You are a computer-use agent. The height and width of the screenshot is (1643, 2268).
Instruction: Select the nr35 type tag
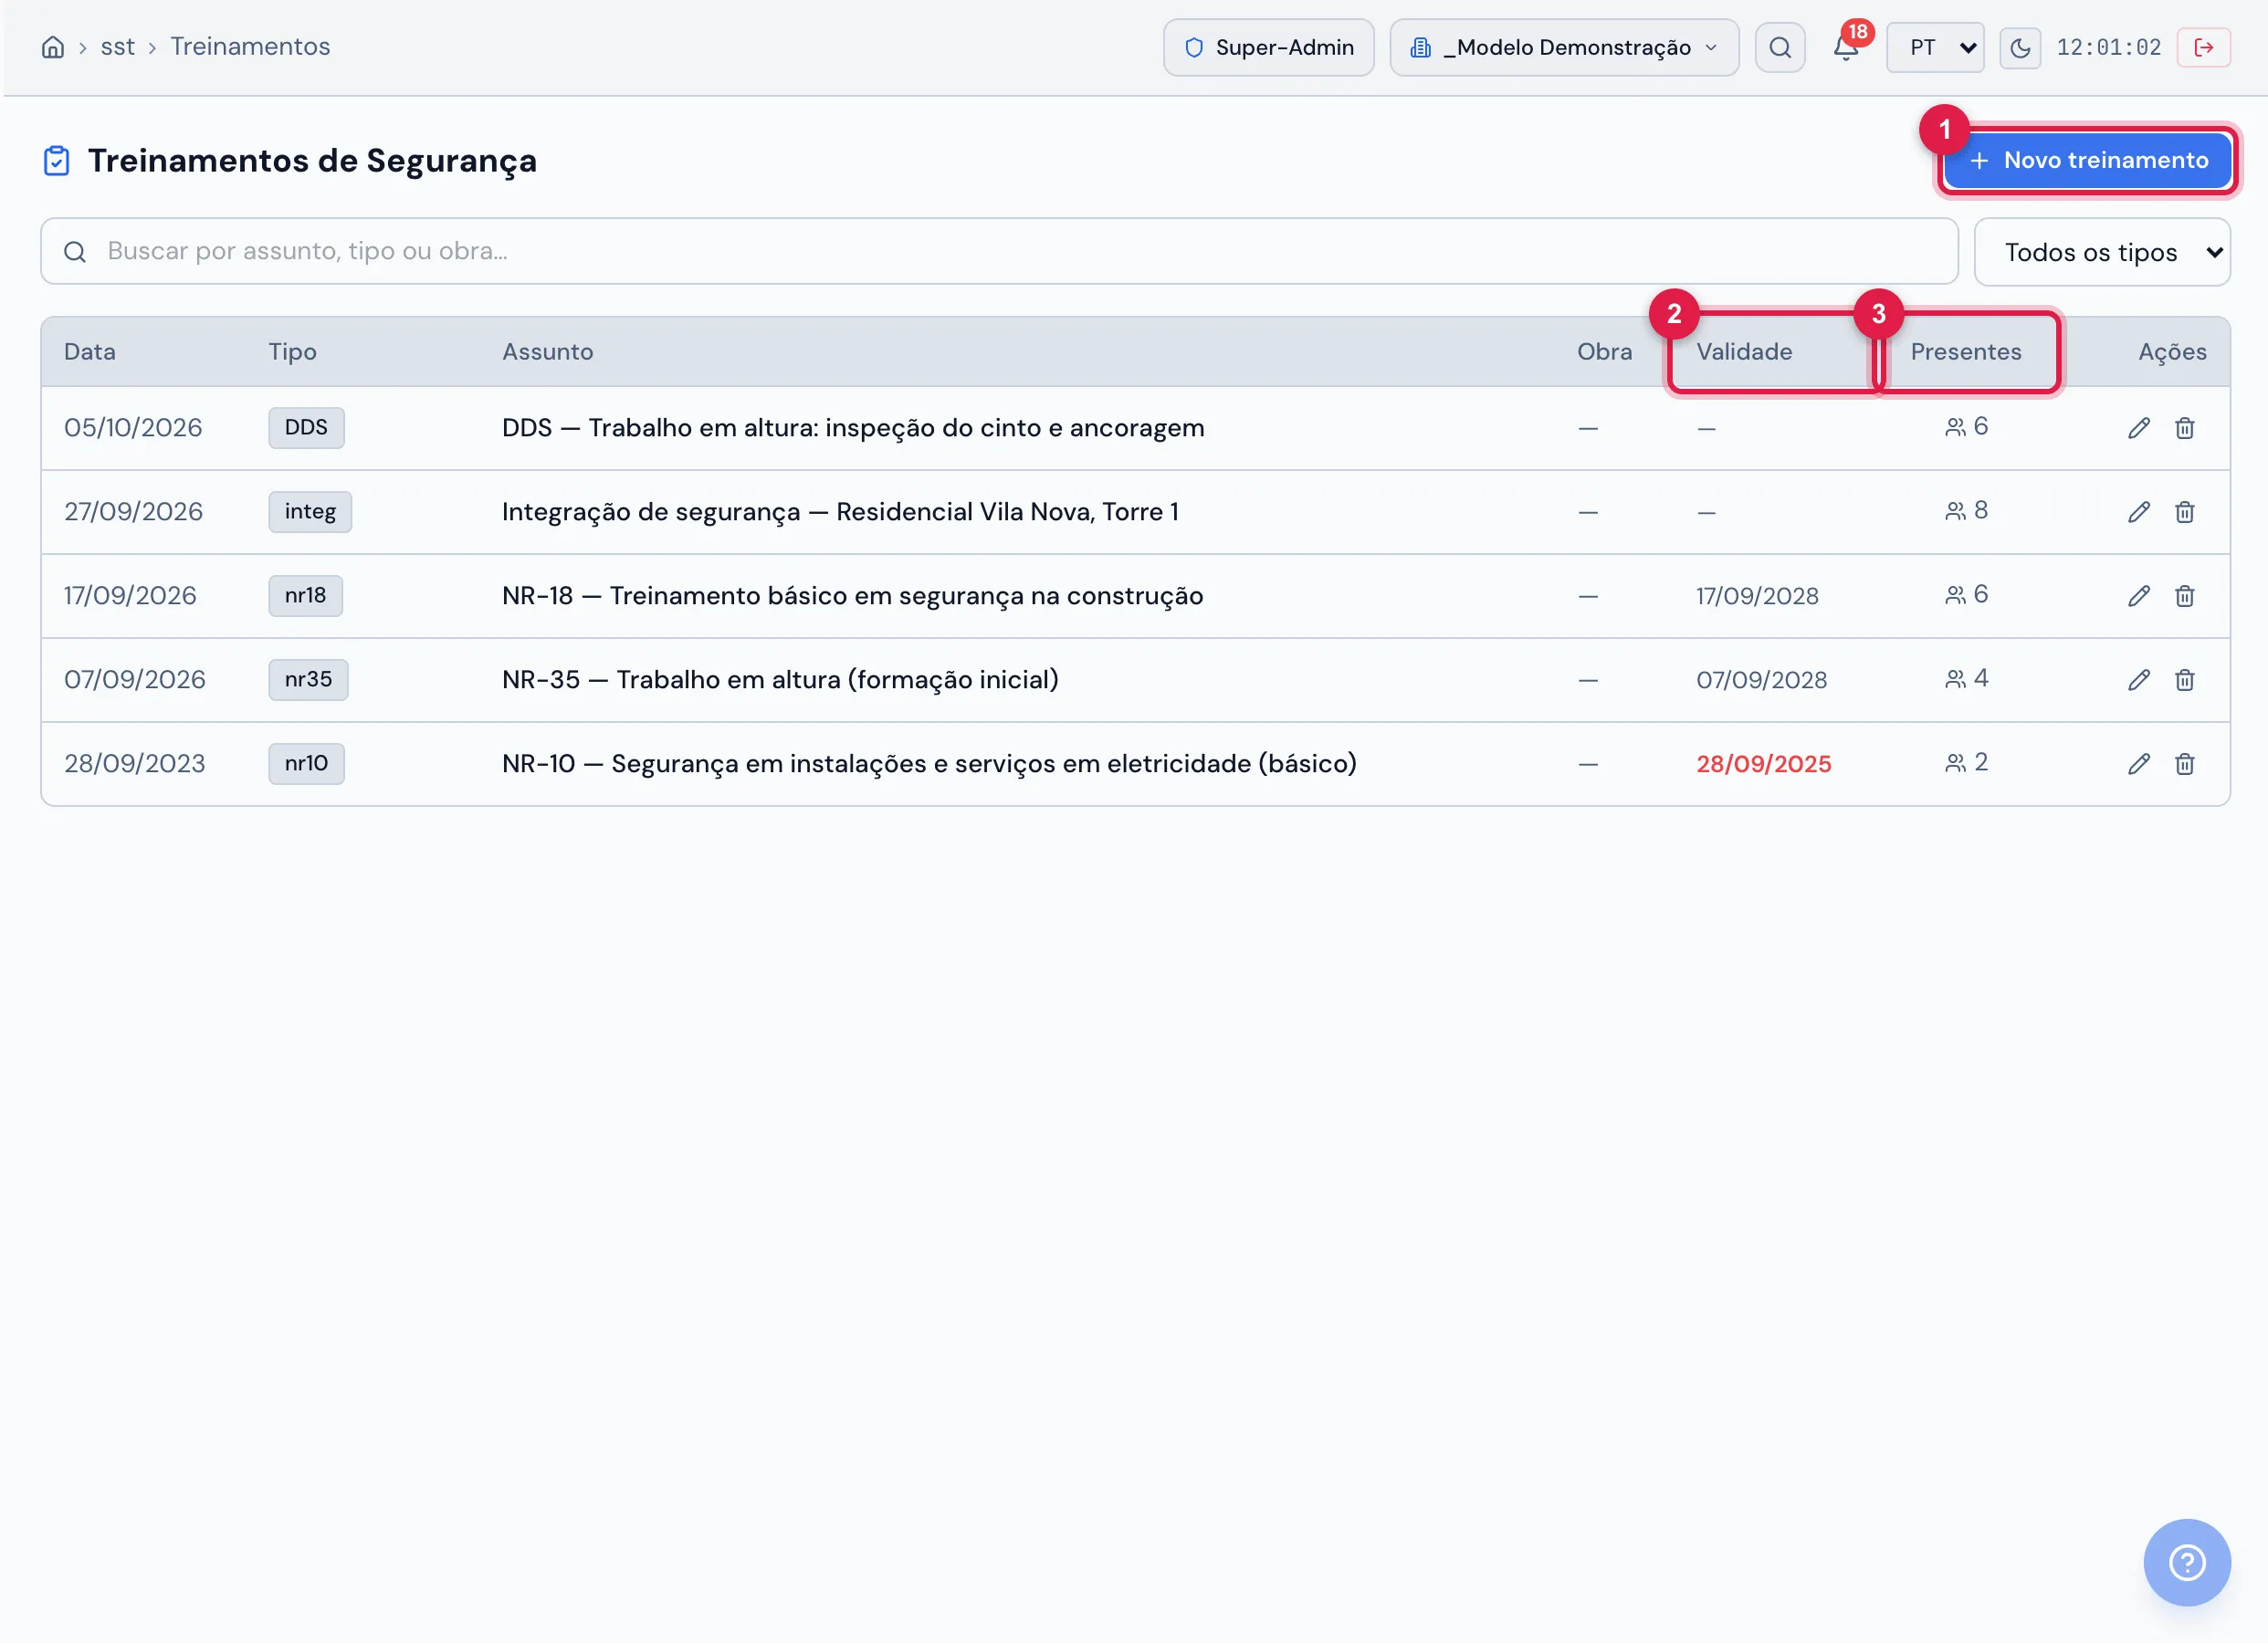click(308, 680)
